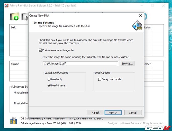Viewport: 172px width, 131px height.
Task: Click the Browse... button
Action: point(128,63)
